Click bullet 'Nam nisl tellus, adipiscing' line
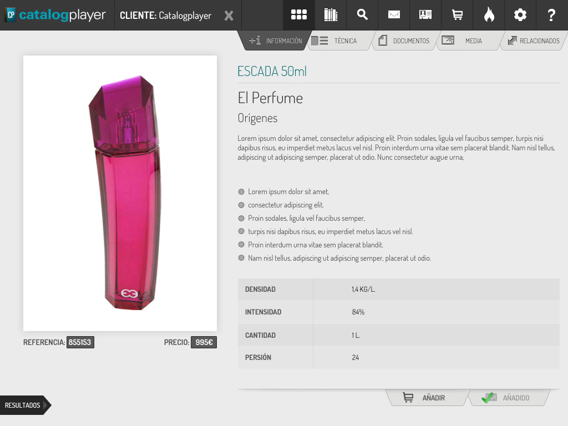 339,258
